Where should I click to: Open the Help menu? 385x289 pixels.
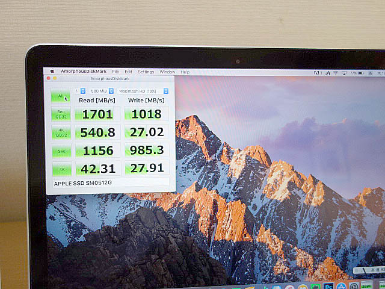click(x=185, y=72)
